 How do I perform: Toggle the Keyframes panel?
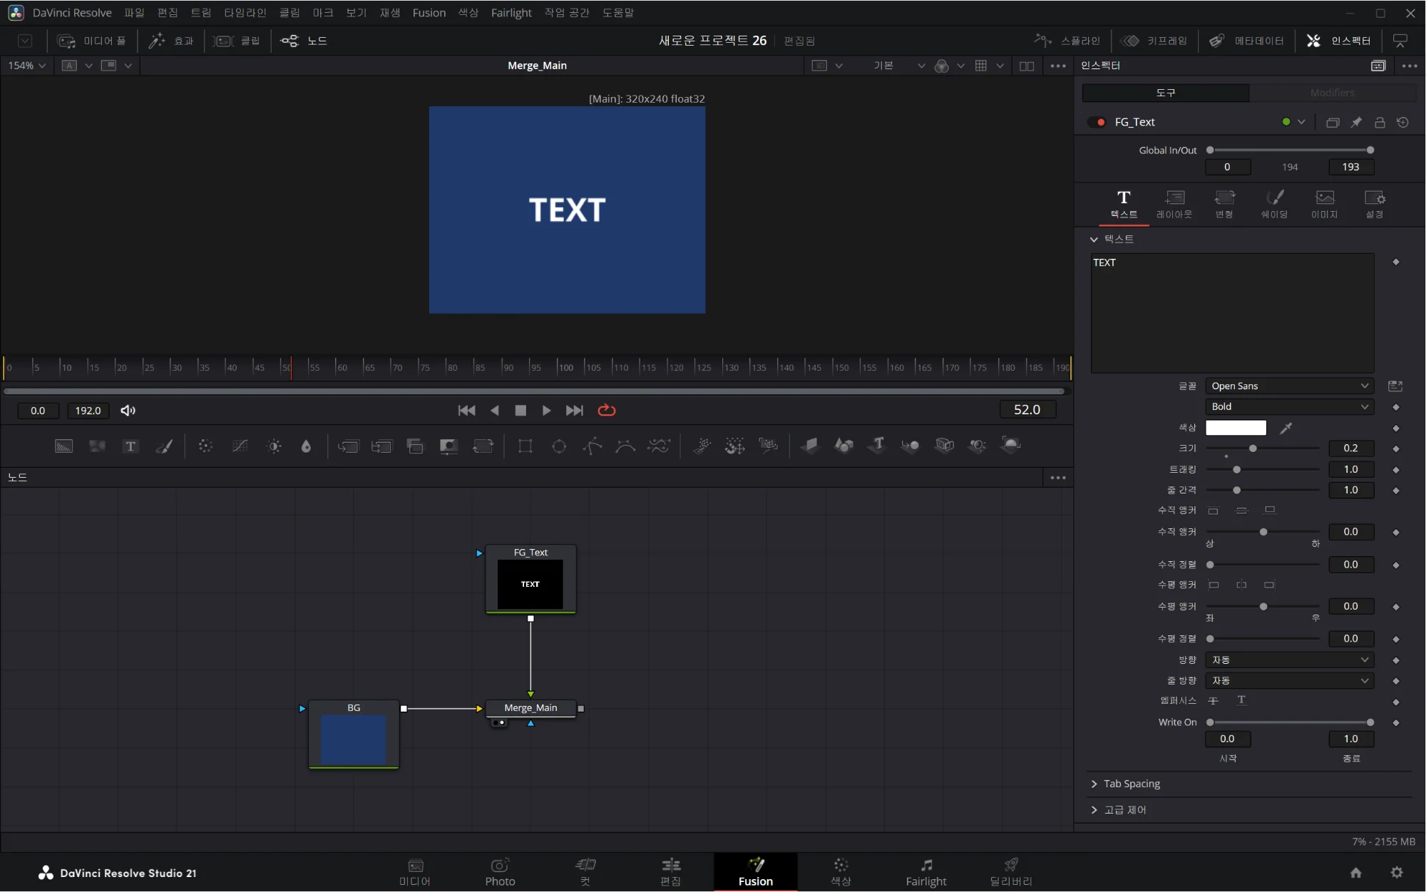[x=1154, y=41]
